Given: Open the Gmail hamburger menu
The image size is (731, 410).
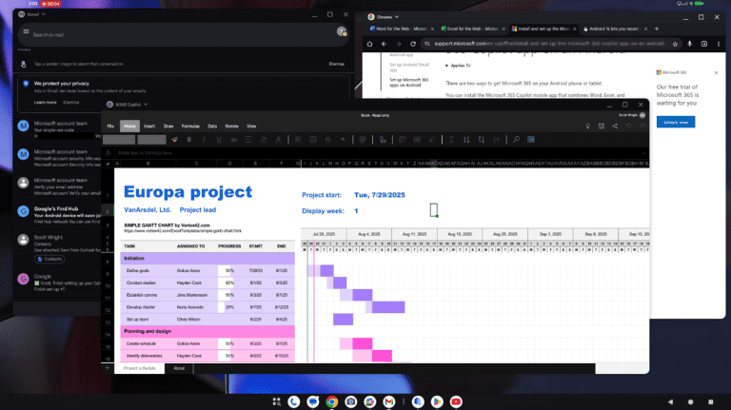Looking at the screenshot, I should [x=26, y=31].
